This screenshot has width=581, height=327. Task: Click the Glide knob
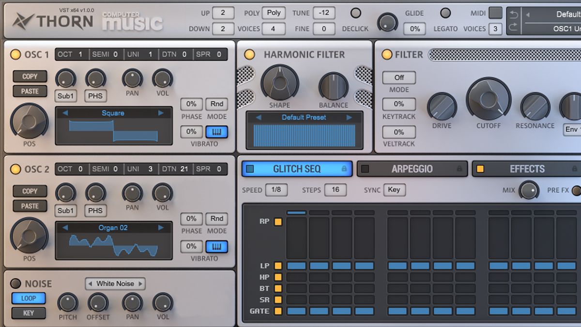coord(387,21)
